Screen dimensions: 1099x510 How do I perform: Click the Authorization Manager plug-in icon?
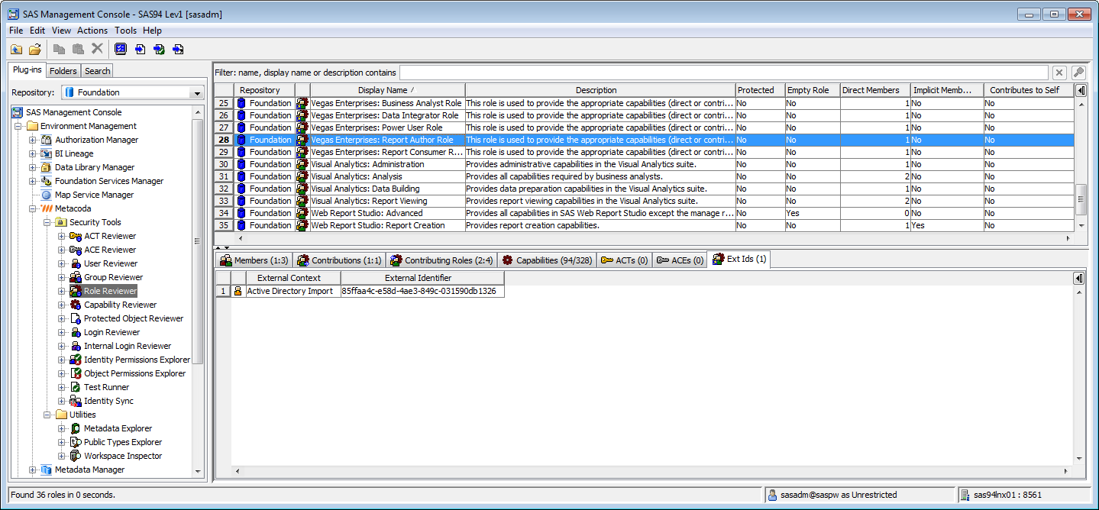coord(47,140)
